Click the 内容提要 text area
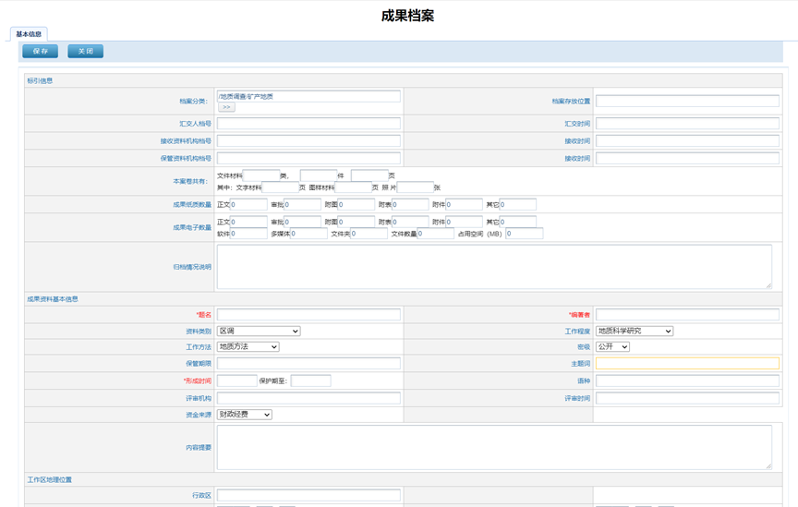The width and height of the screenshot is (798, 507). click(x=494, y=448)
